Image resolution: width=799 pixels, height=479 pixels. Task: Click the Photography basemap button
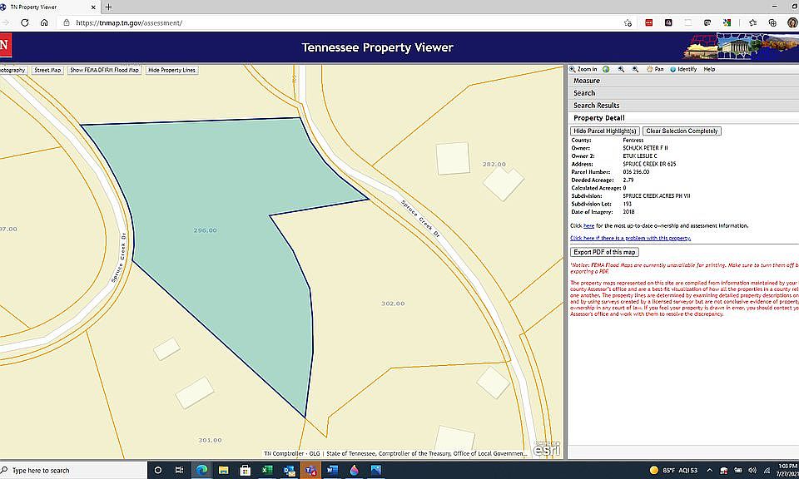[x=12, y=70]
